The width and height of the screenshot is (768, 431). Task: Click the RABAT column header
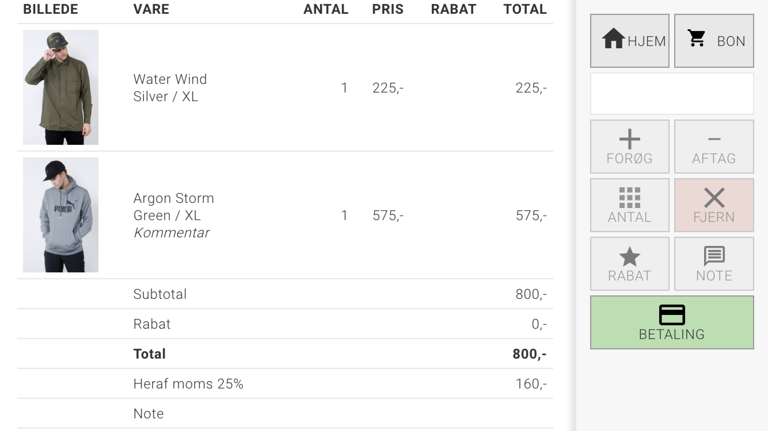(453, 9)
